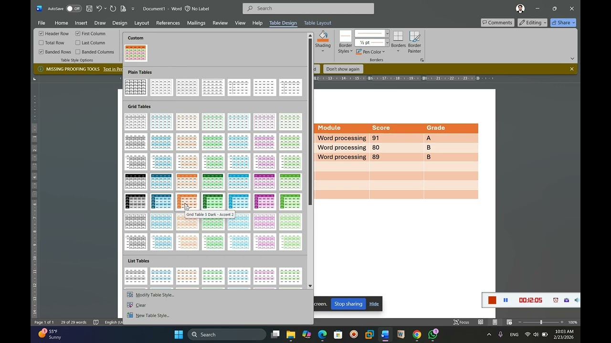Open the Border Styles preview swatch
Screen dimensions: 611x343
click(x=346, y=36)
